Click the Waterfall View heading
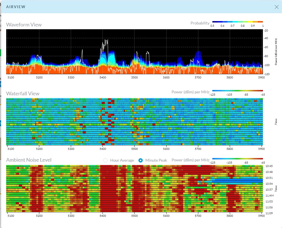 23,94
